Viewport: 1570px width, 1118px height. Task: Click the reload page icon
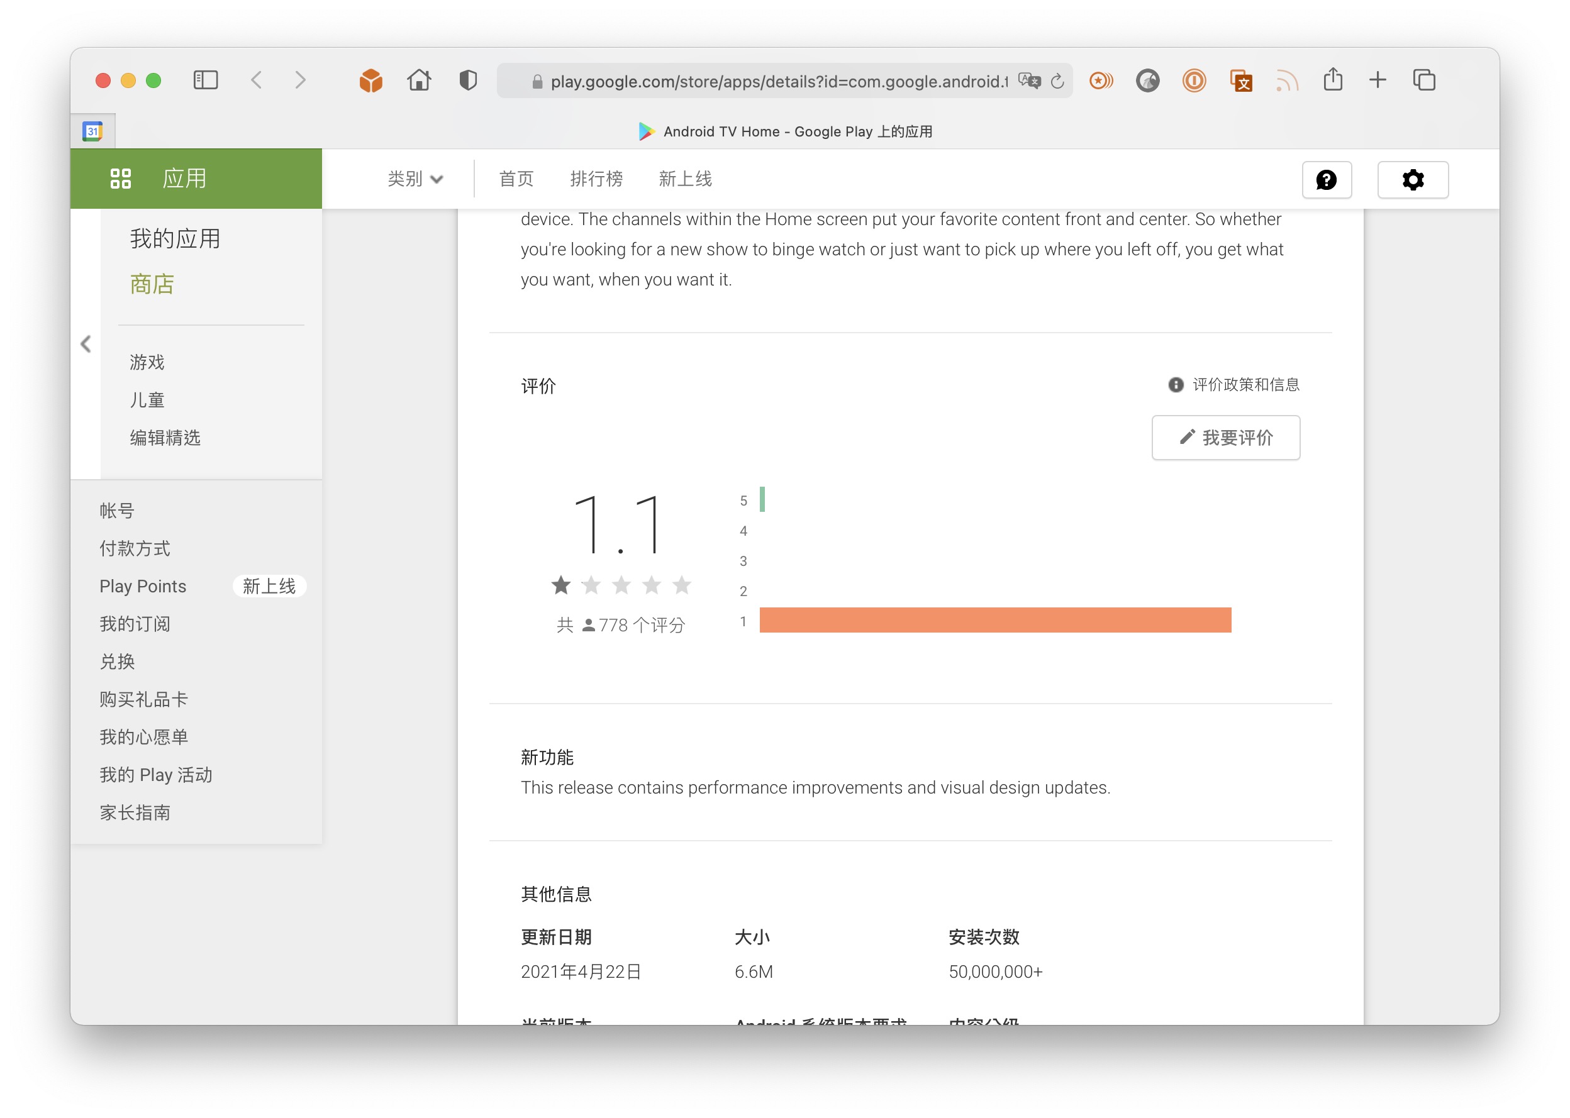pyautogui.click(x=1058, y=81)
